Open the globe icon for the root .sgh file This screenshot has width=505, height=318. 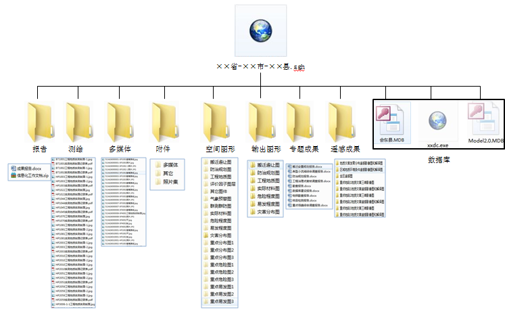point(260,30)
